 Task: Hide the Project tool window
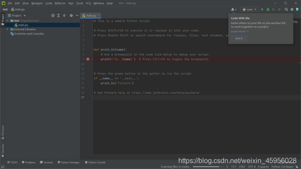tap(77, 16)
